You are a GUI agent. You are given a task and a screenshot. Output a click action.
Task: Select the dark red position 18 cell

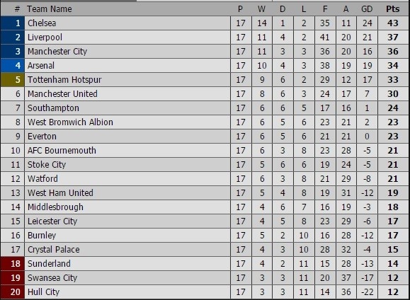pyautogui.click(x=13, y=263)
